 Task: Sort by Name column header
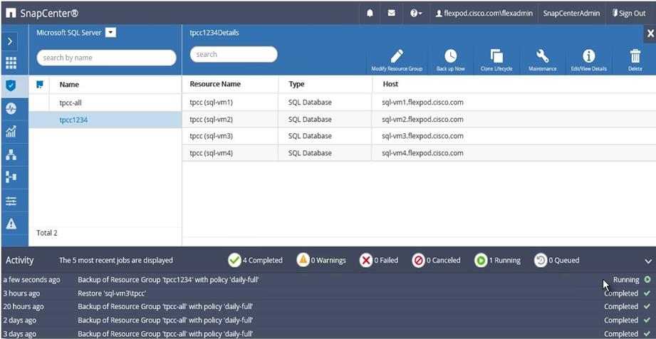pyautogui.click(x=69, y=85)
